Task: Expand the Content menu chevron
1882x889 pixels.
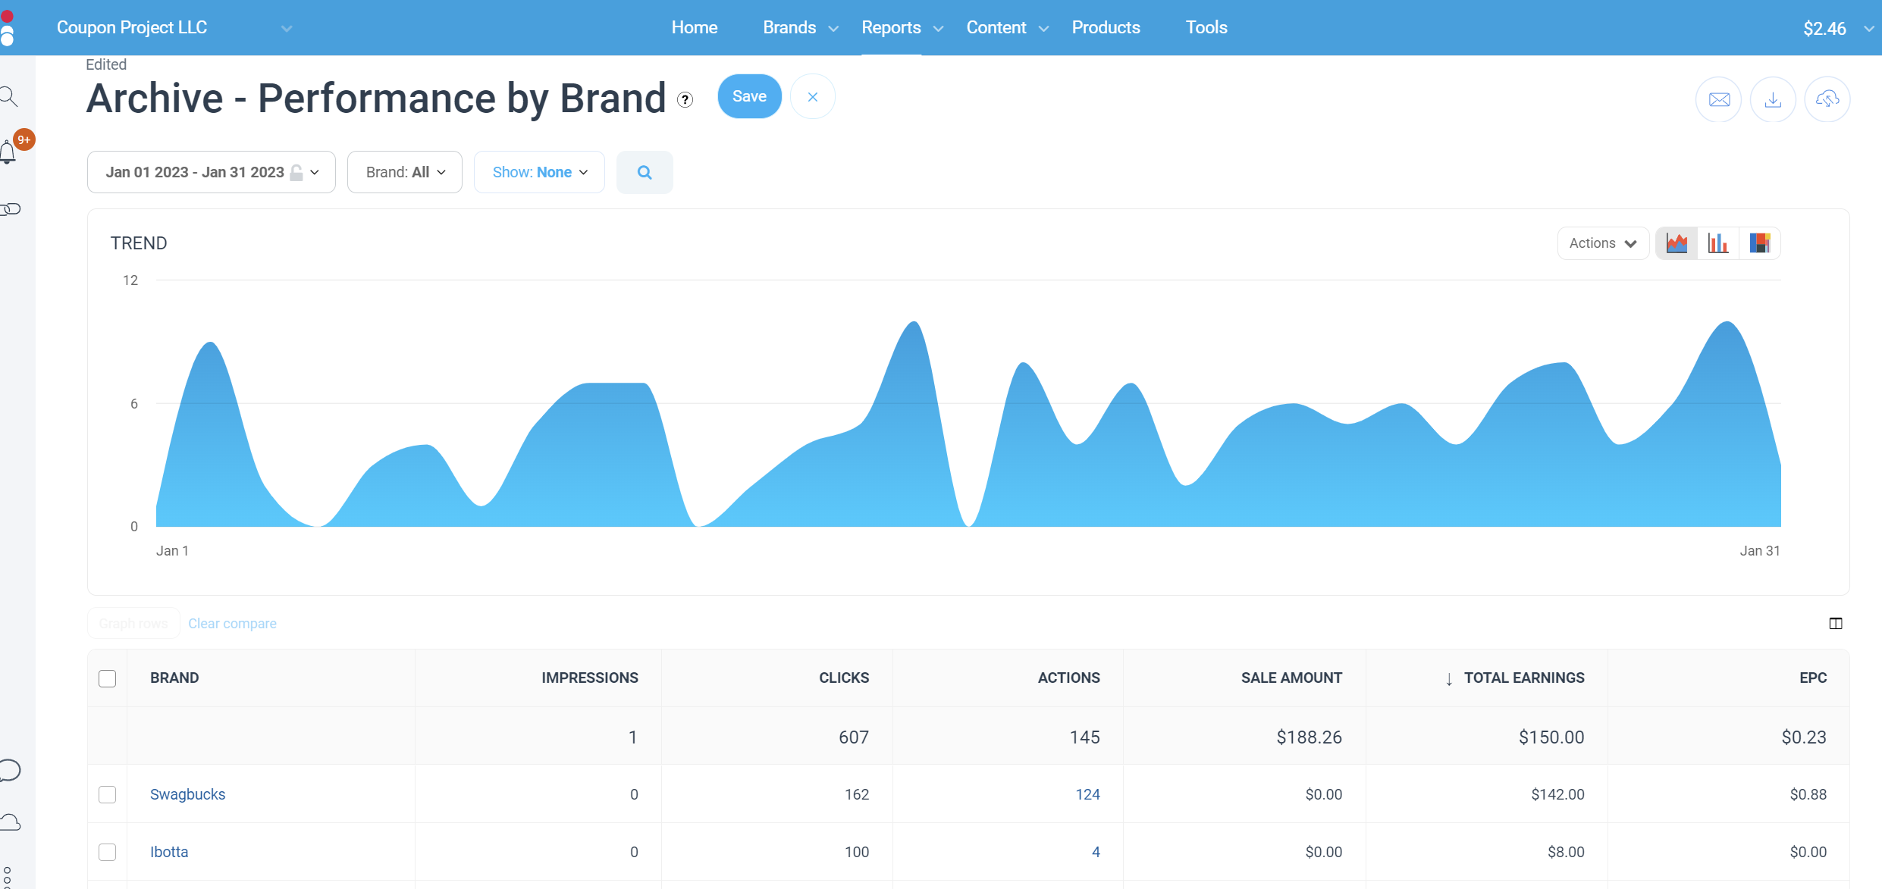Action: click(1043, 29)
